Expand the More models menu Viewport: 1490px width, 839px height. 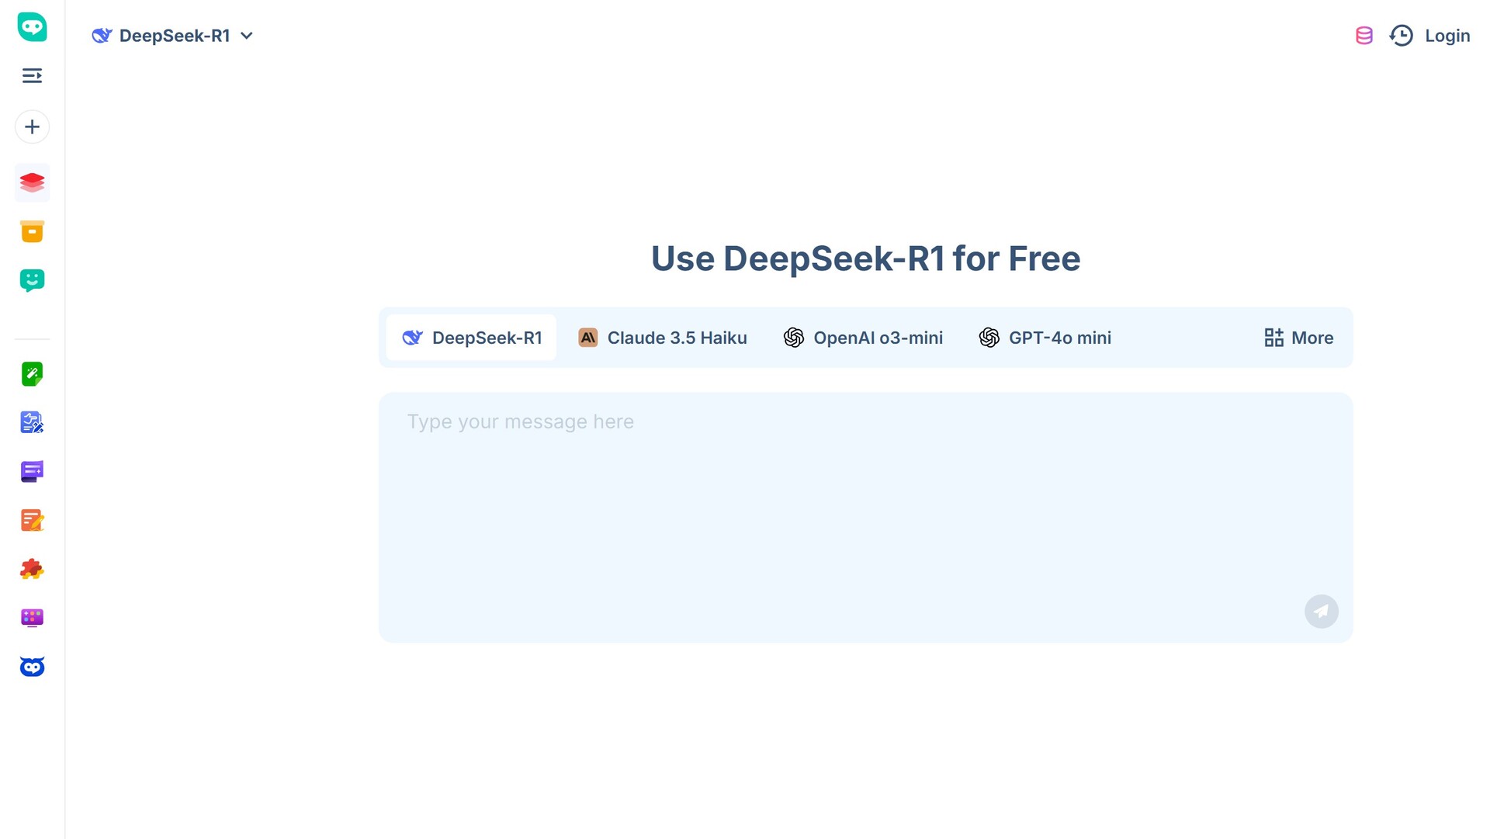1298,337
